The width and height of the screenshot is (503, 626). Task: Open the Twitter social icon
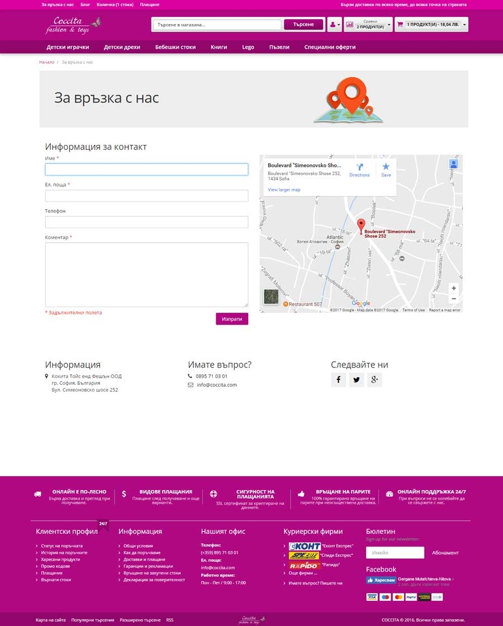[356, 379]
